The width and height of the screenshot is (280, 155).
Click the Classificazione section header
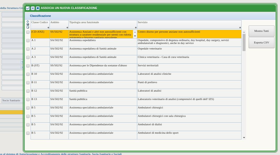[40, 16]
